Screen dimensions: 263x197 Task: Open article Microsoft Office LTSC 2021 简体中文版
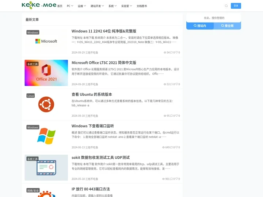pyautogui.click(x=104, y=63)
